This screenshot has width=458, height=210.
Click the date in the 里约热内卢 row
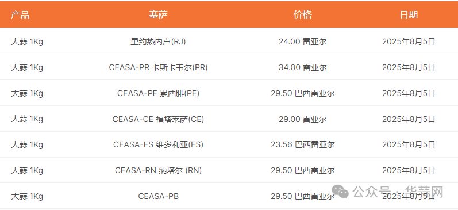click(409, 41)
